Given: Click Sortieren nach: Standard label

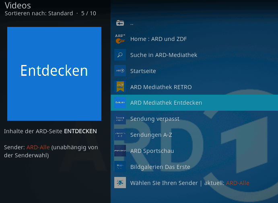Looking at the screenshot, I should (x=39, y=13).
